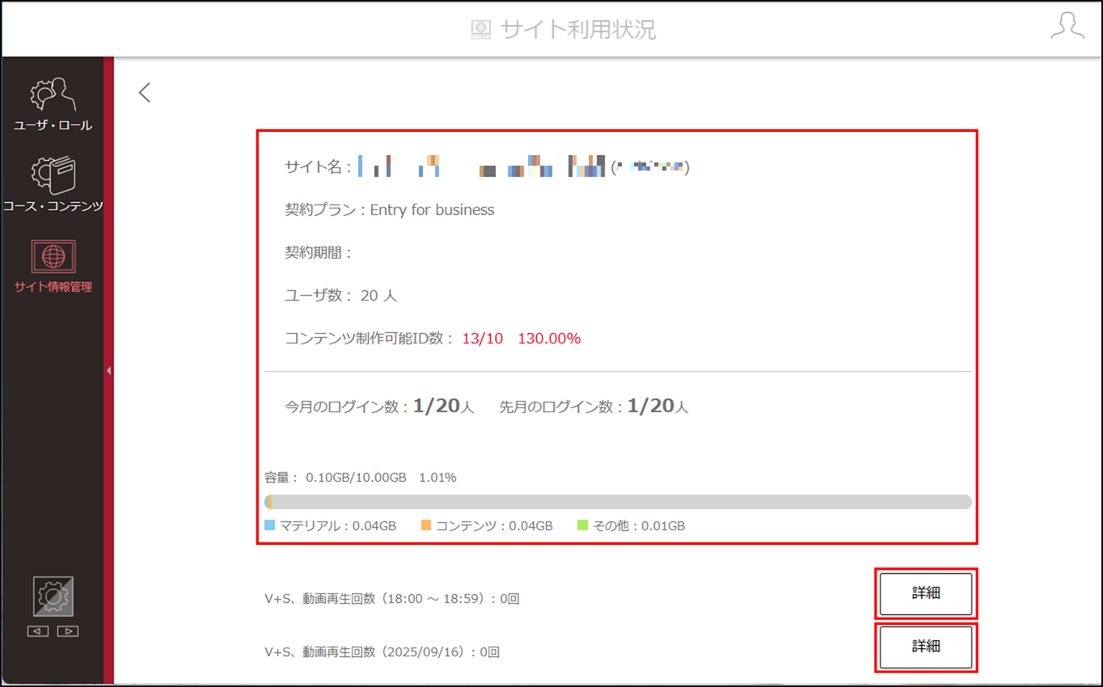Image resolution: width=1103 pixels, height=687 pixels.
Task: Open 詳細 for the 2025/09/16 playback count
Action: coord(926,647)
